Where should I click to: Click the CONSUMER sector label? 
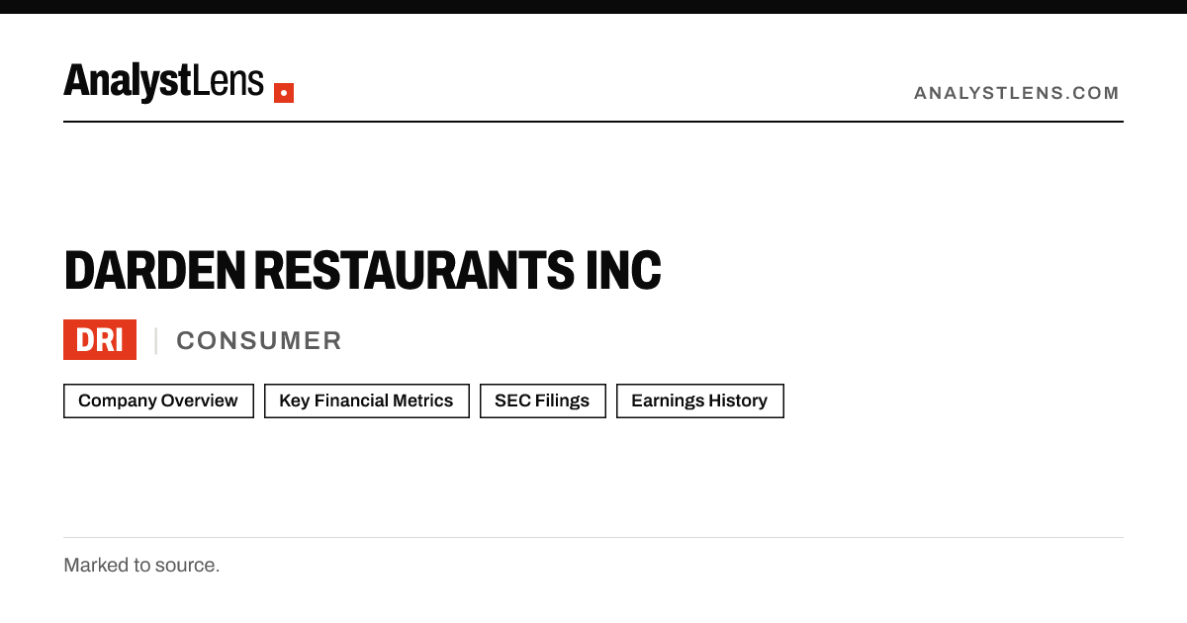259,340
